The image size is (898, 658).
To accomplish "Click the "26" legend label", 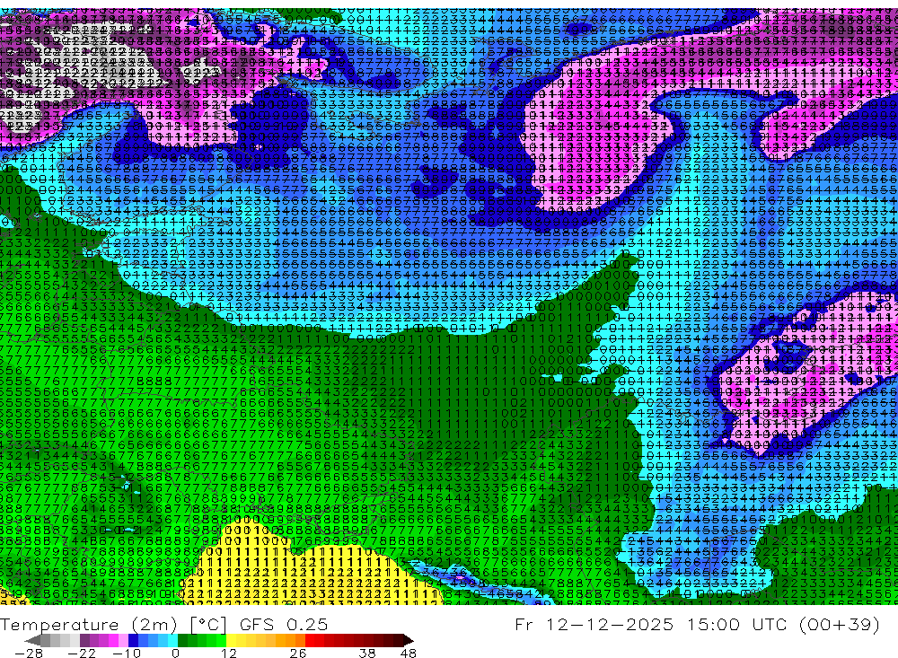I will 298,654.
